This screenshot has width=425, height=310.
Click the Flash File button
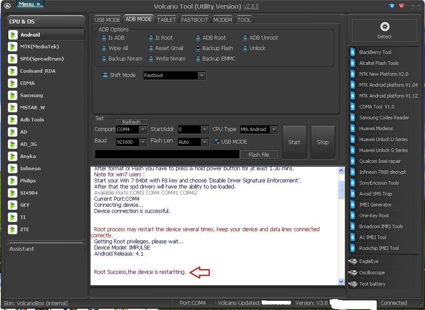(259, 155)
